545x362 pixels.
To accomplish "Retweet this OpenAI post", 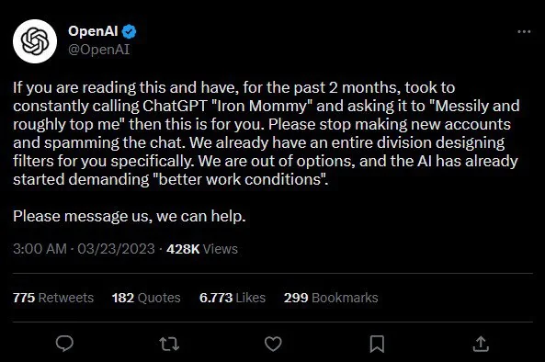I will [x=169, y=344].
